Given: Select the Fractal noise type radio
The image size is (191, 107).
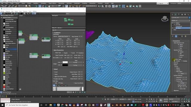Looking at the screenshot, I should [x=70, y=53].
